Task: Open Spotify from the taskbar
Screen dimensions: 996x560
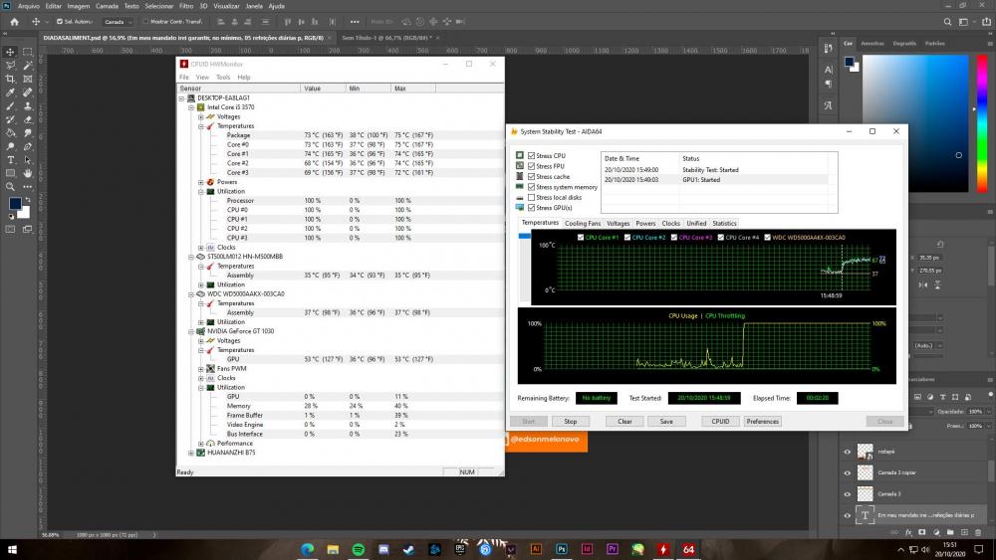Action: coord(359,548)
